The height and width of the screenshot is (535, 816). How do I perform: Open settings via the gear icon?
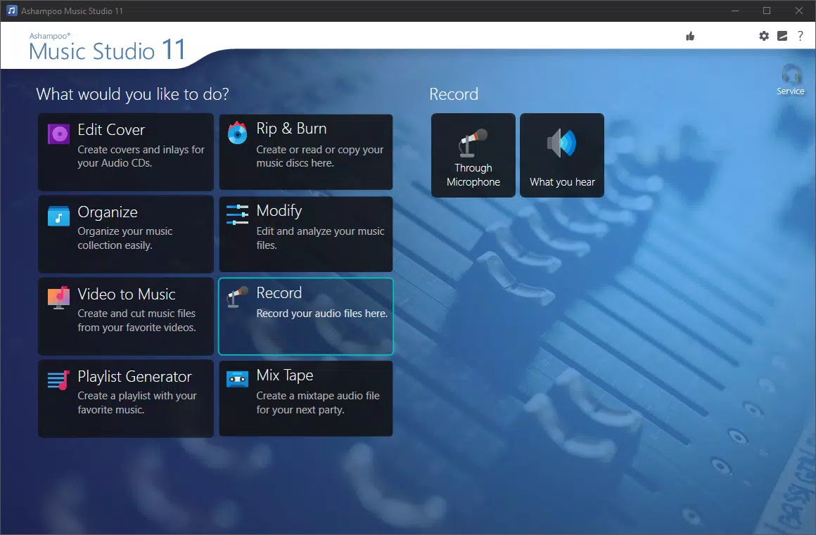(764, 36)
